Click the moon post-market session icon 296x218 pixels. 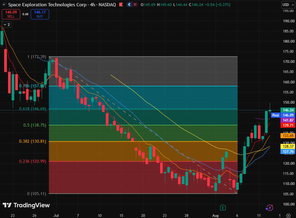(x=129, y=4)
